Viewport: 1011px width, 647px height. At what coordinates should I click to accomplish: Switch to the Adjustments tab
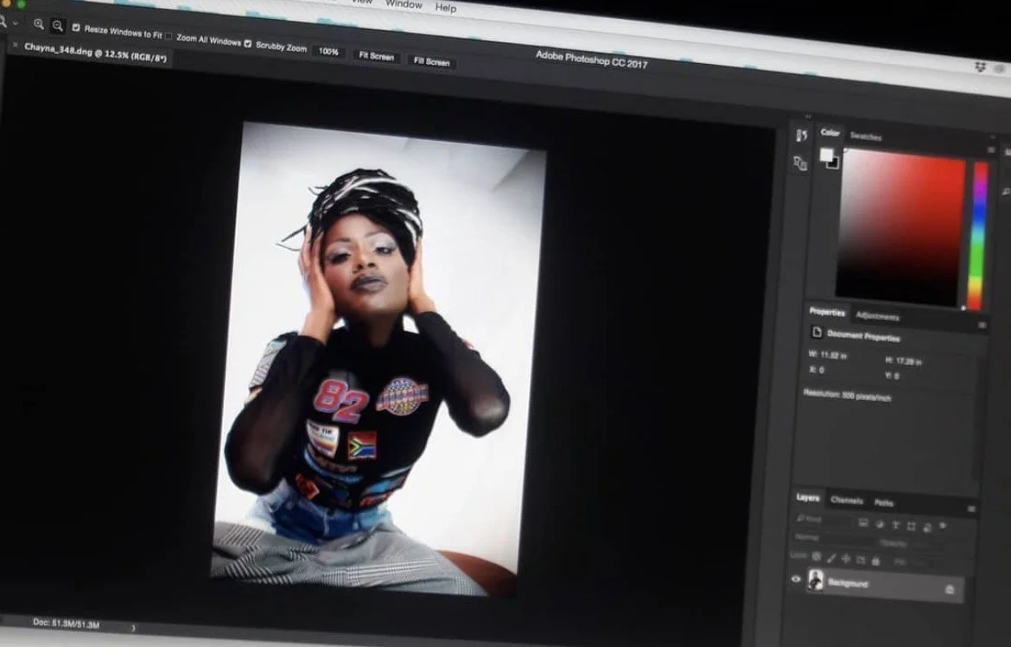pos(877,316)
